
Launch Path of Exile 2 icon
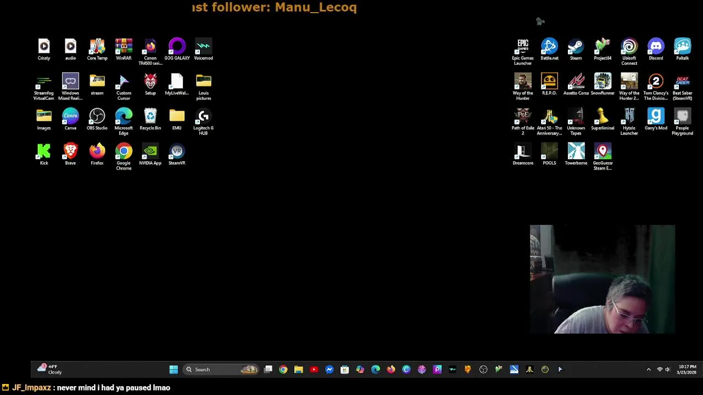pos(523,122)
